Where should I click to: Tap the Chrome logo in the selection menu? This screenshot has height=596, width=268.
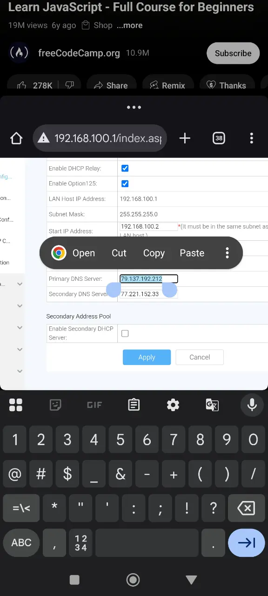(x=59, y=253)
